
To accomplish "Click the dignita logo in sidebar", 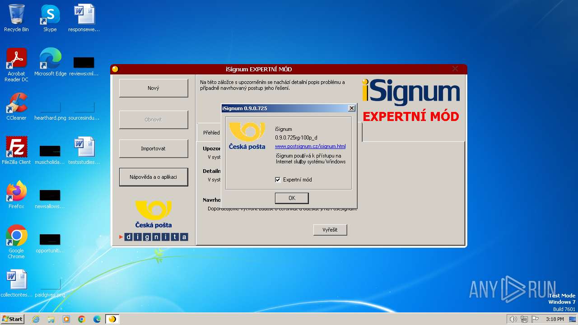I will (x=154, y=237).
